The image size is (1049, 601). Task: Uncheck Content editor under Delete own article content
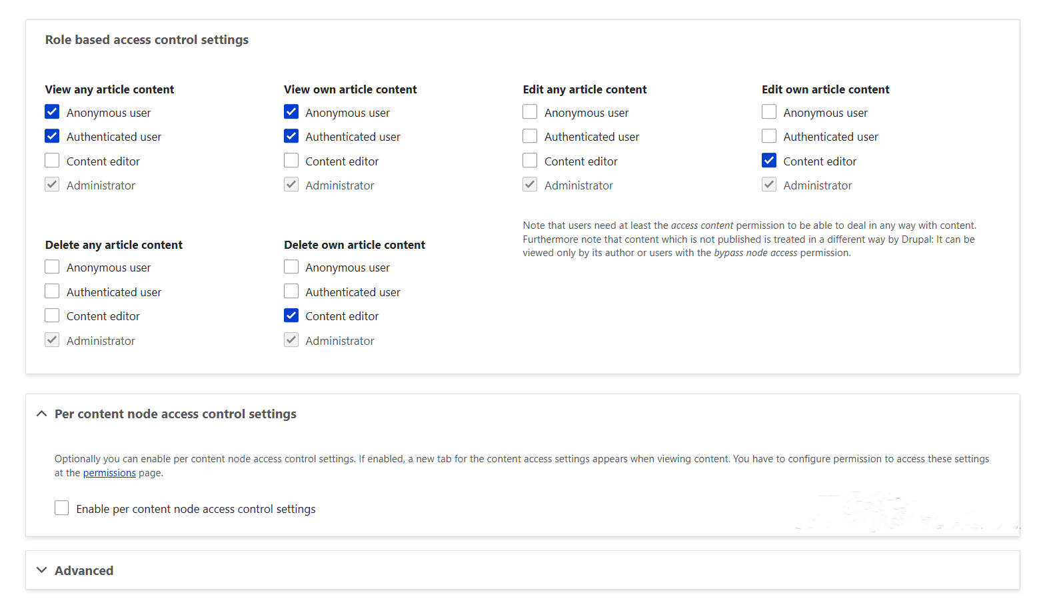coord(291,315)
